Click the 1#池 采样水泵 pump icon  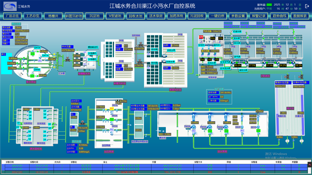coord(164,62)
